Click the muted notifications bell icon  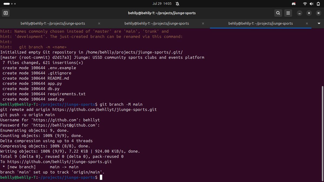click(177, 4)
